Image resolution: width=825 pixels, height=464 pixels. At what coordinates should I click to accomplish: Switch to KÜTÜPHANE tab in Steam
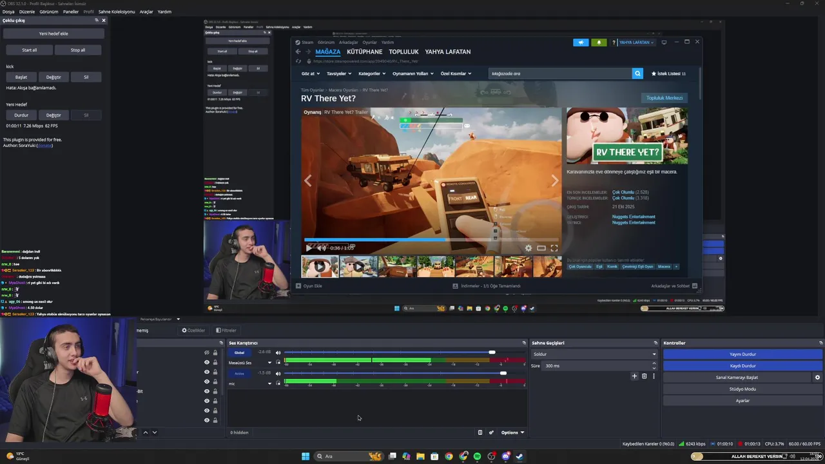click(x=364, y=52)
